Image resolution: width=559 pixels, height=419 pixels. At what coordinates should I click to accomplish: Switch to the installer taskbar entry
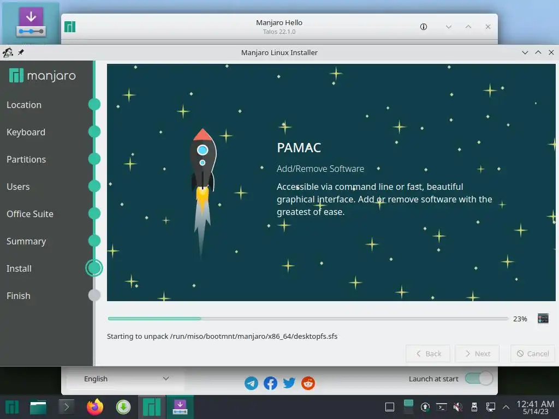point(180,407)
